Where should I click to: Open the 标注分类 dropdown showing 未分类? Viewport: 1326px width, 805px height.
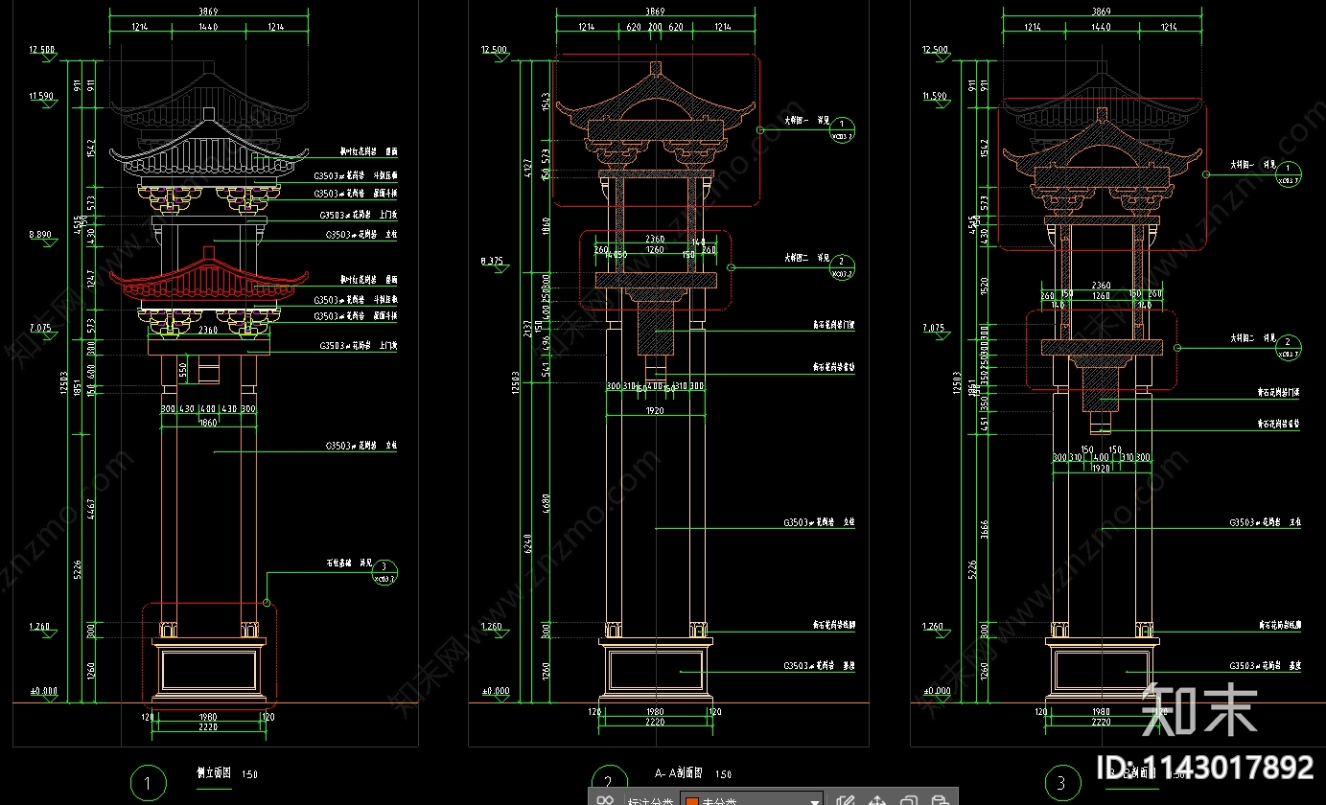tap(752, 800)
